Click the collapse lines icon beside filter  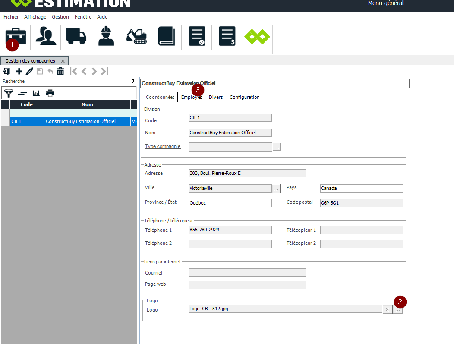pyautogui.click(x=22, y=93)
